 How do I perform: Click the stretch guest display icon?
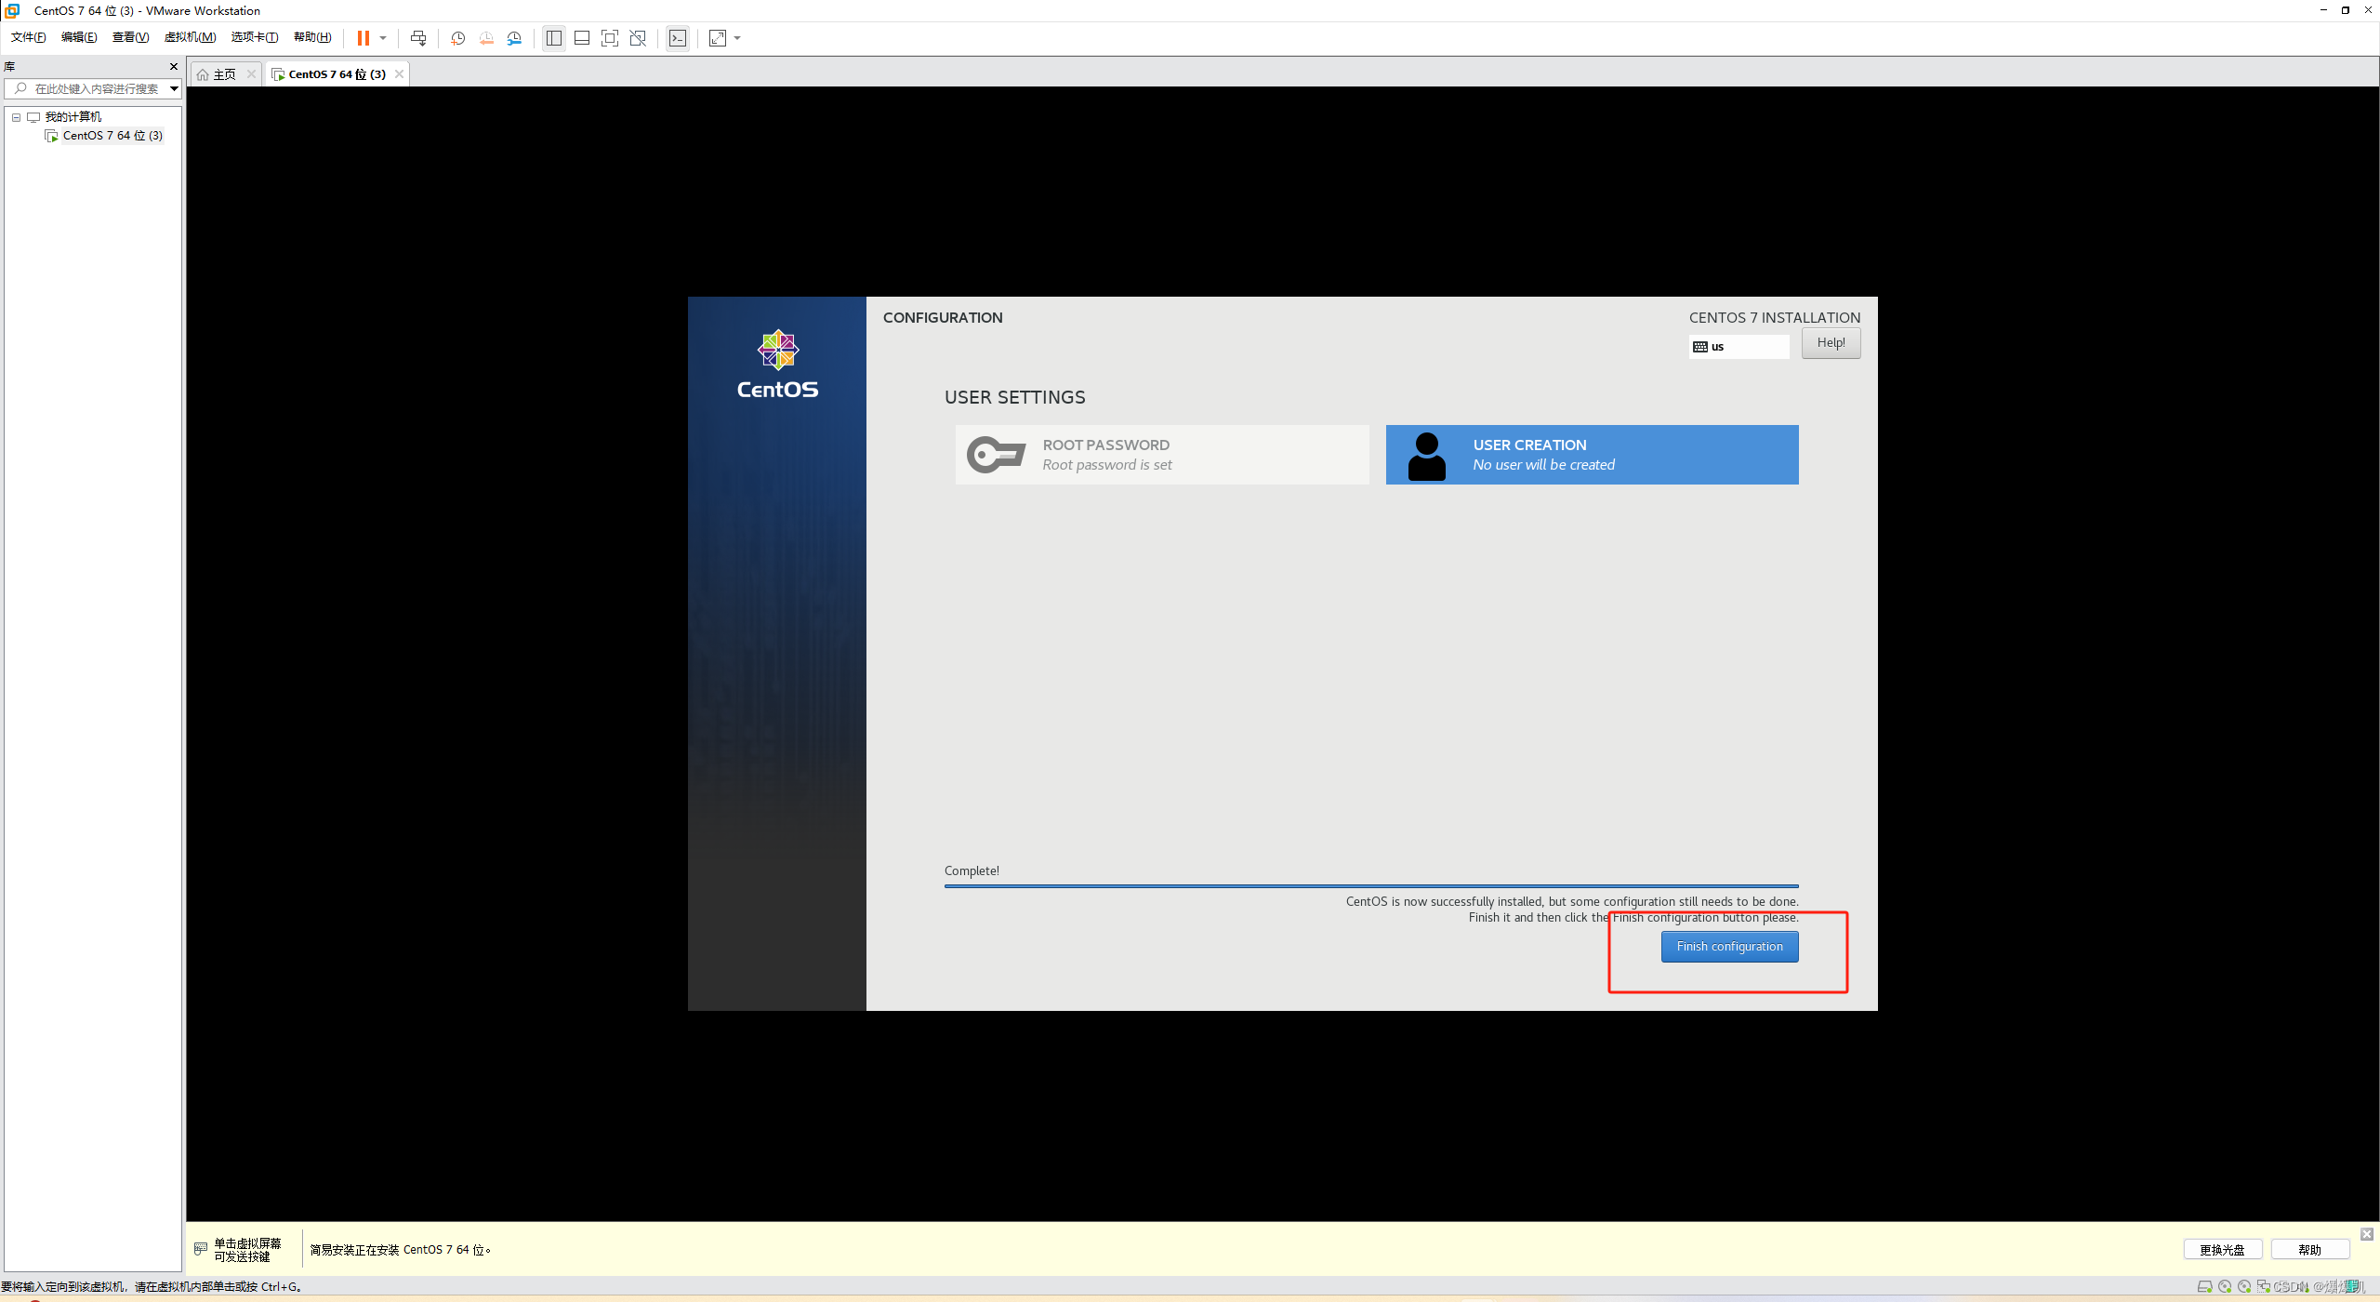coord(718,38)
